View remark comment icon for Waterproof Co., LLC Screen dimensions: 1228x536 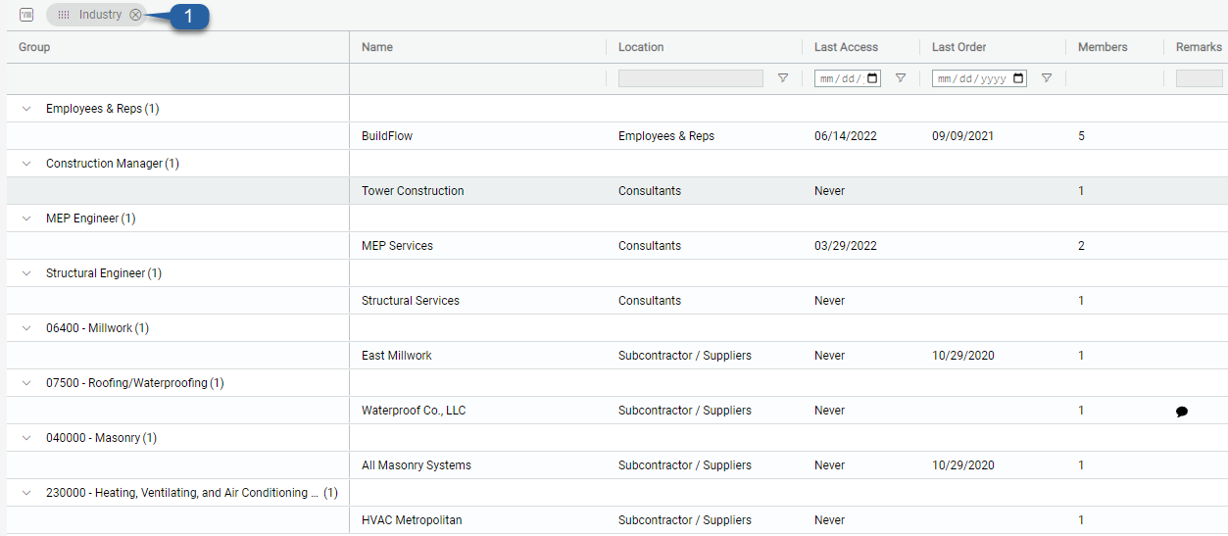pos(1182,412)
